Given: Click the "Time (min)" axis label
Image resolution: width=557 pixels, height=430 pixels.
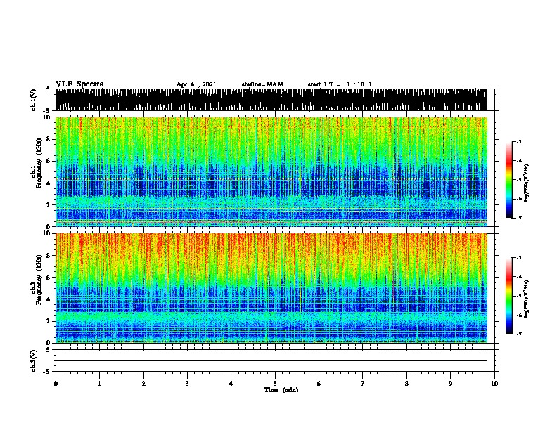Looking at the screenshot, I should pos(281,390).
